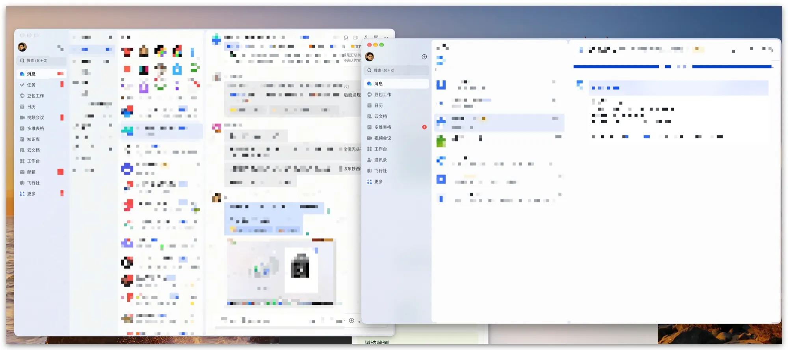Open 视频会议 in the back window sidebar

41,117
